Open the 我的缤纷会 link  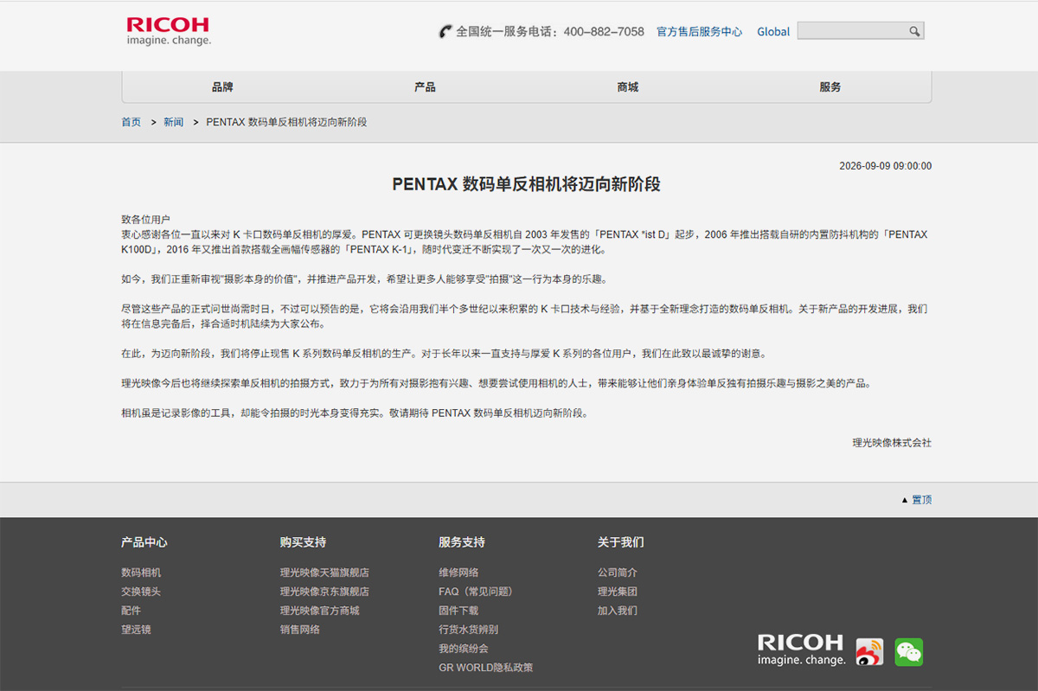tap(464, 649)
